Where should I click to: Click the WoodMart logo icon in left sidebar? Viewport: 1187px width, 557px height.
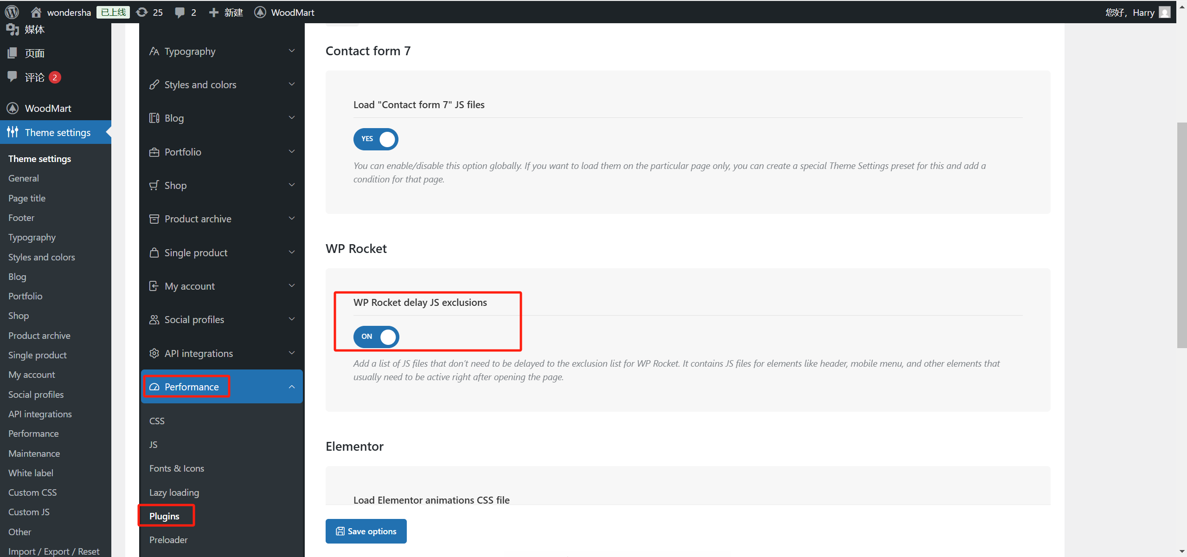click(13, 108)
